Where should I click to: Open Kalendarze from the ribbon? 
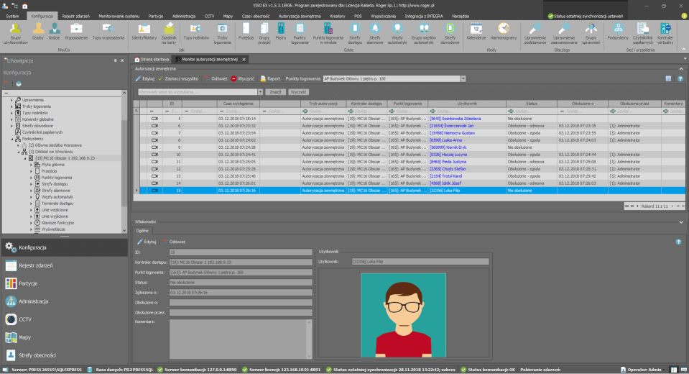tap(476, 29)
